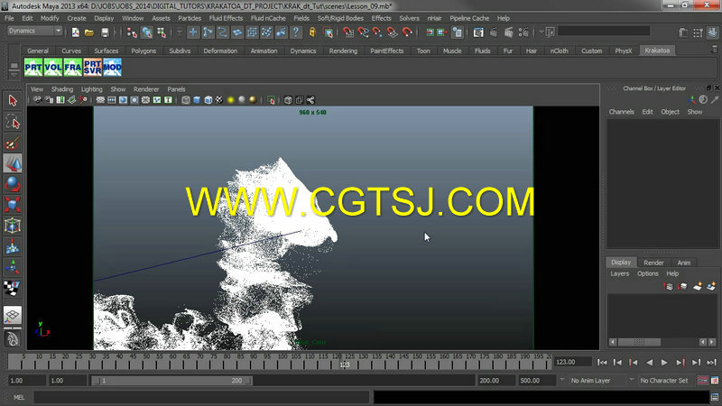The image size is (722, 406).
Task: Select the Lasso tool in the toolbox
Action: [x=13, y=122]
